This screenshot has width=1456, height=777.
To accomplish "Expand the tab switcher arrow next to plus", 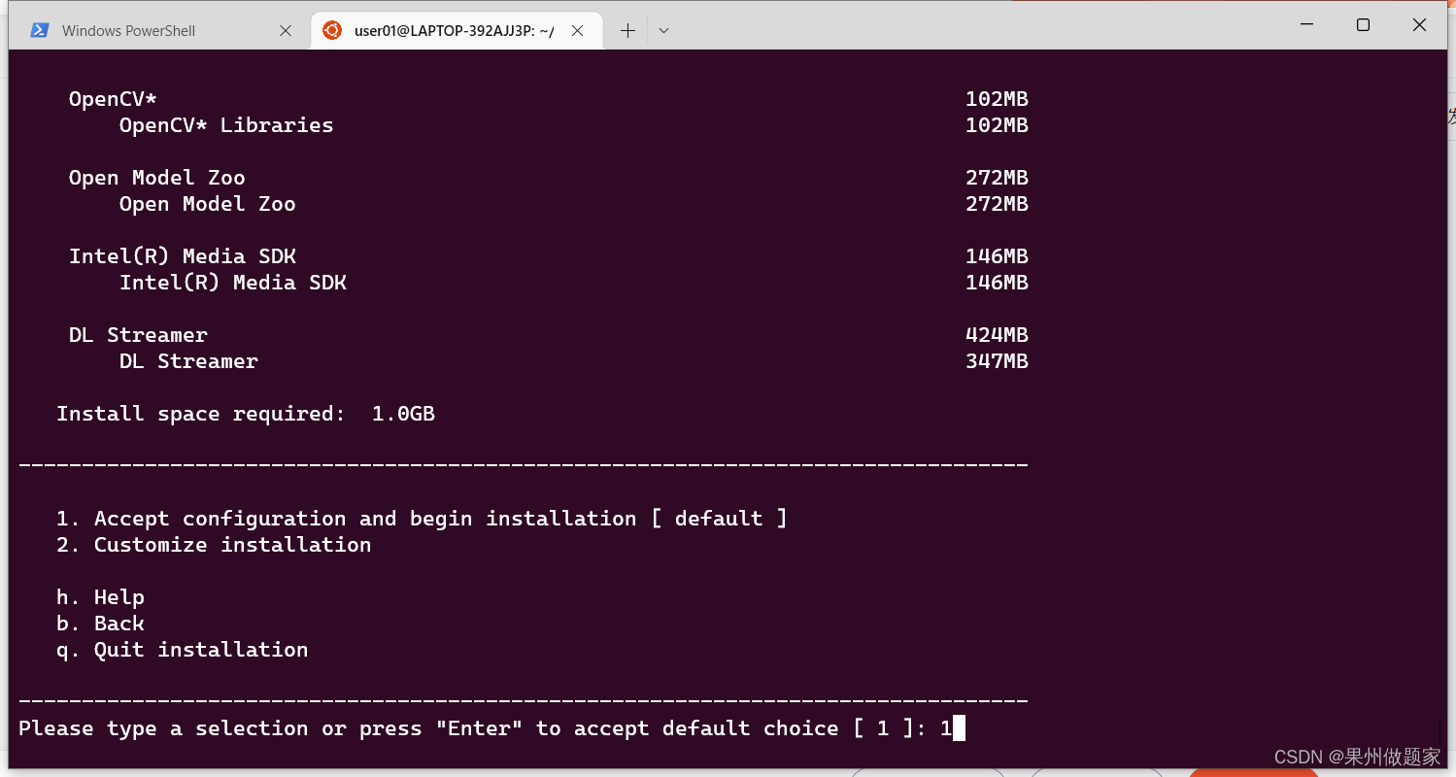I will [x=663, y=30].
